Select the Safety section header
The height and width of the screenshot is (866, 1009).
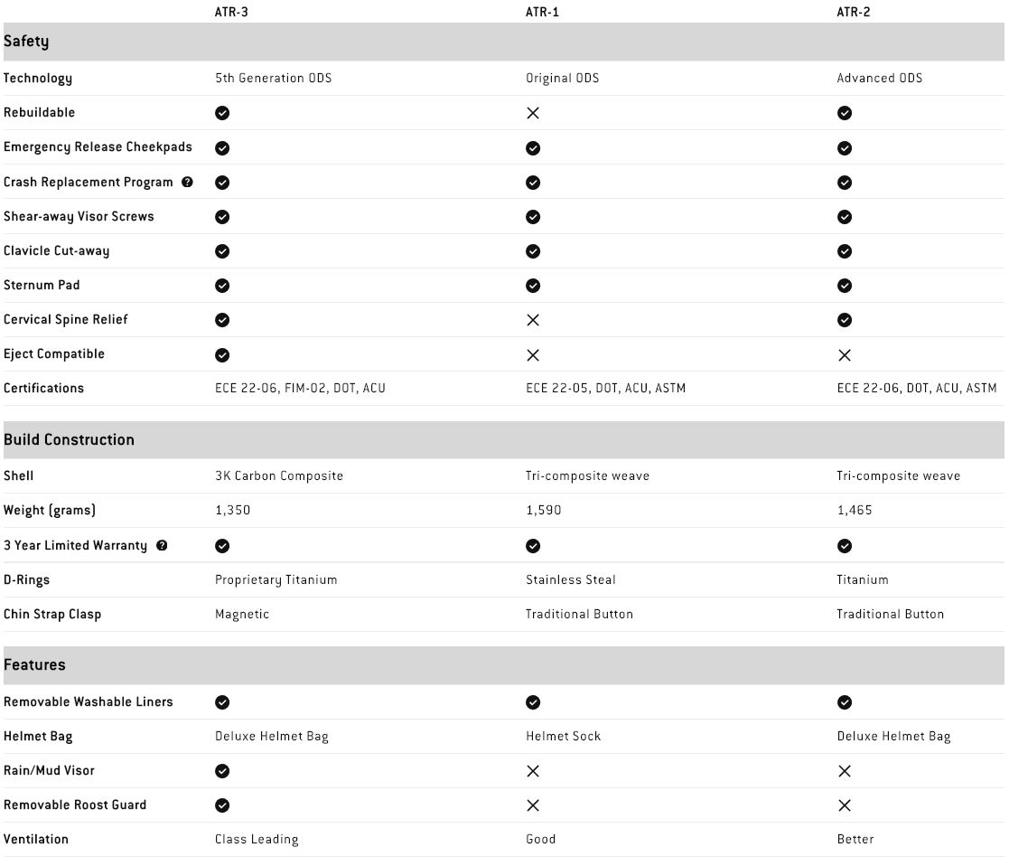click(x=504, y=42)
